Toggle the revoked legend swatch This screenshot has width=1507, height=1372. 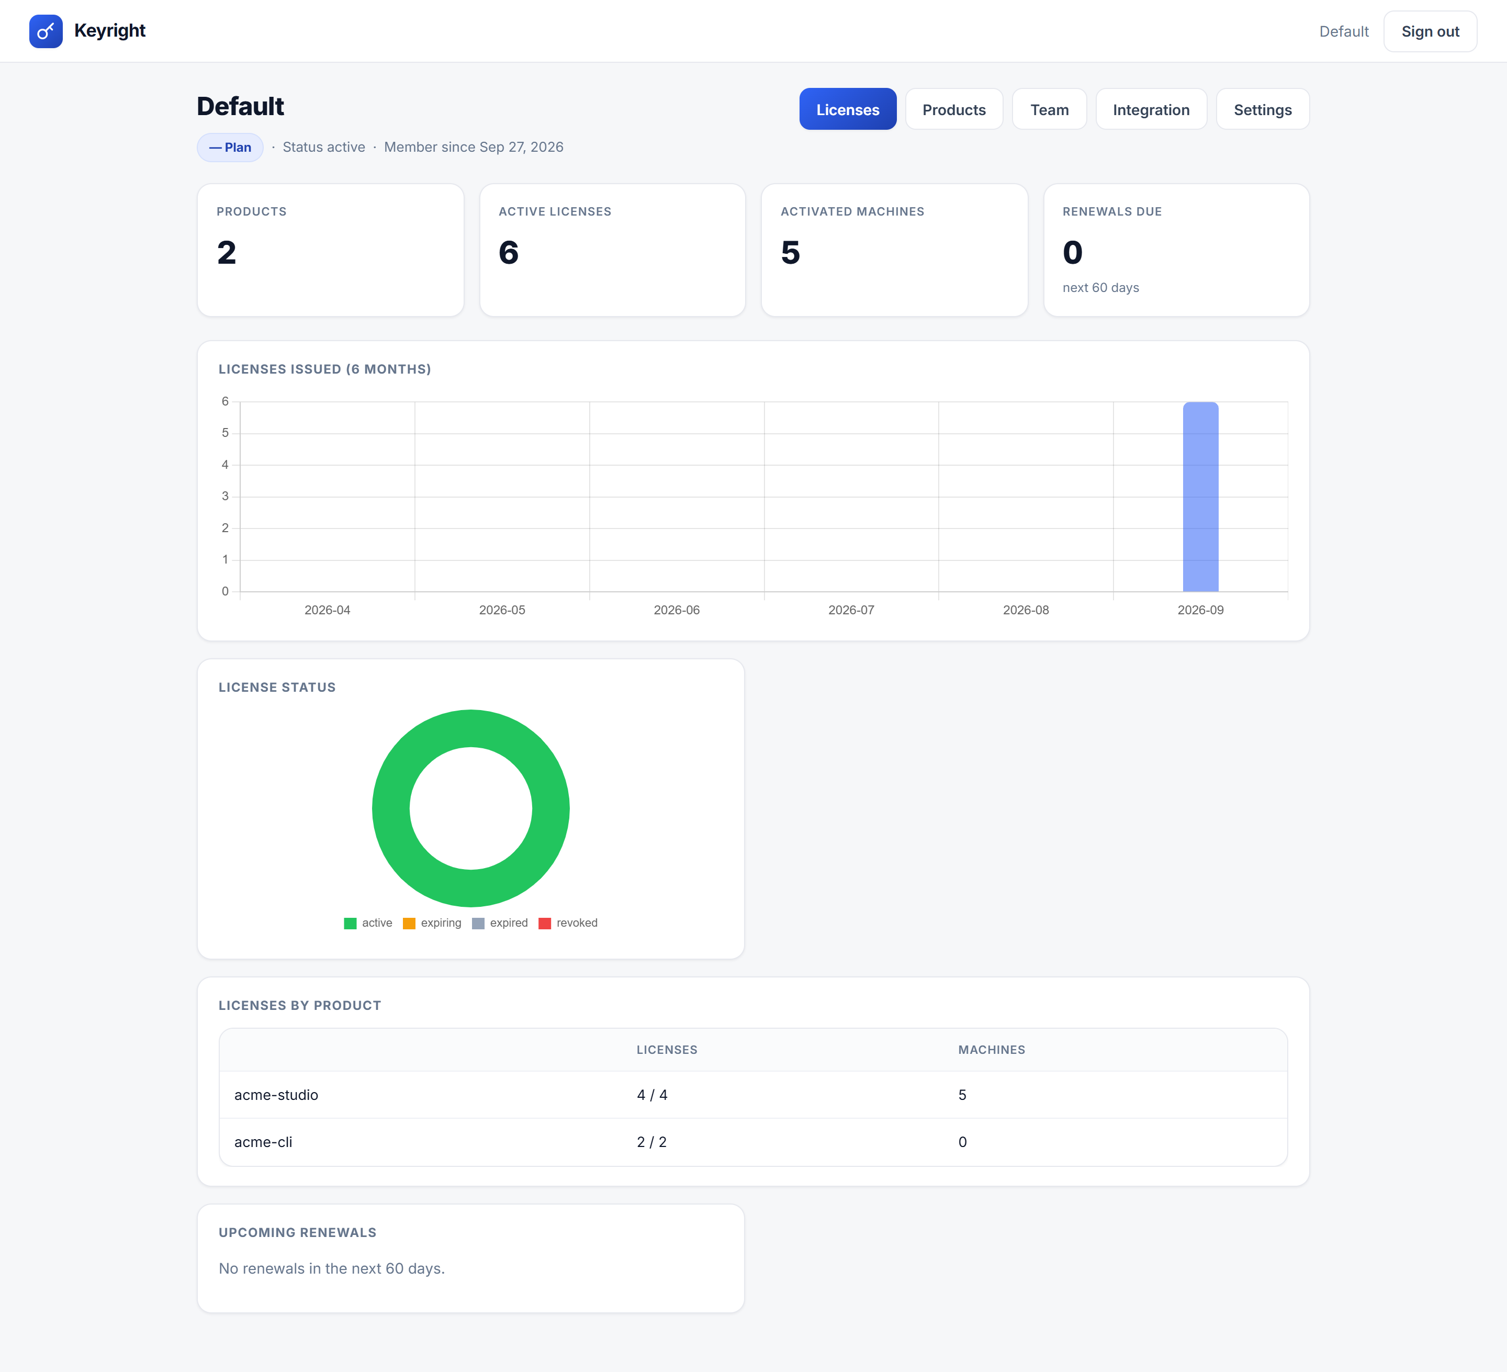(545, 923)
